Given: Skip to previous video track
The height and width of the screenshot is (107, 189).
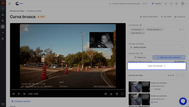Looking at the screenshot, I should coord(13,94).
